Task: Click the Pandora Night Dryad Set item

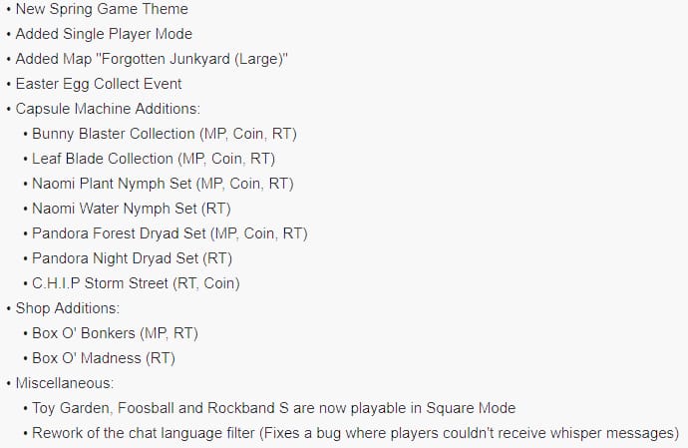Action: click(x=132, y=258)
